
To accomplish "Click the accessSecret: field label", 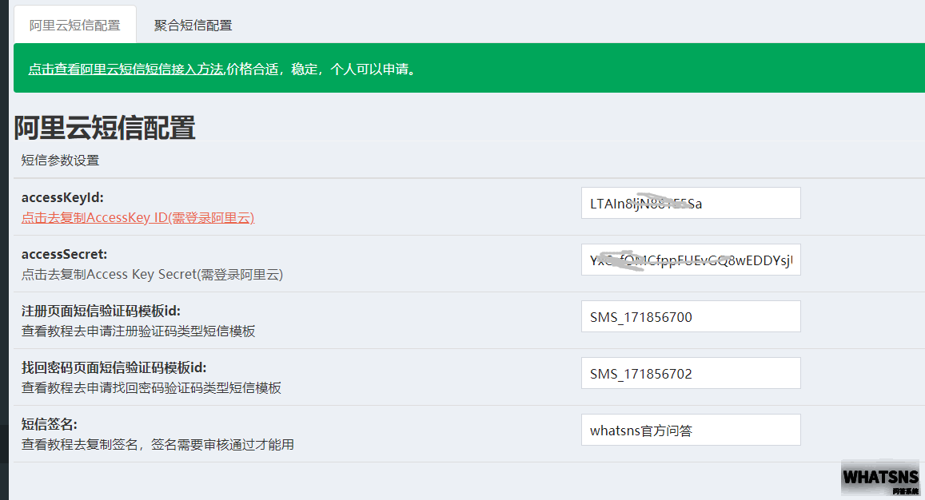I will click(x=64, y=254).
